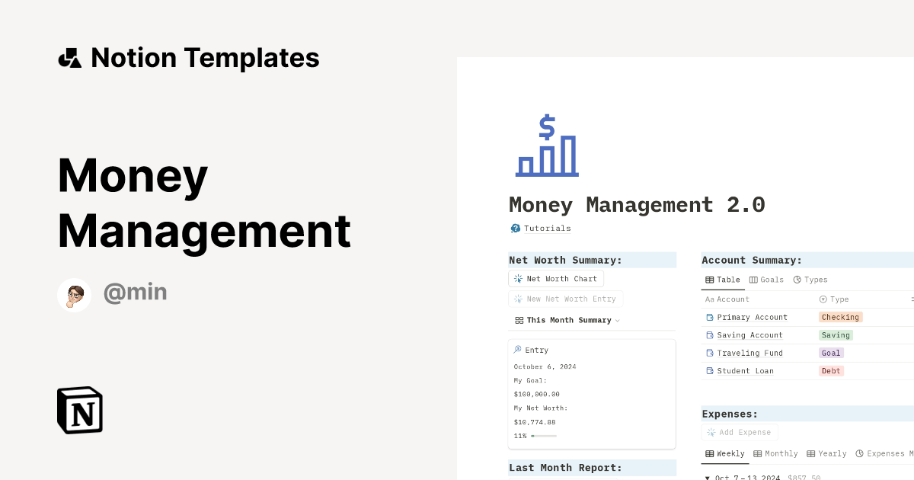This screenshot has width=914, height=480.
Task: Click the Notion cube logo
Action: (x=80, y=411)
